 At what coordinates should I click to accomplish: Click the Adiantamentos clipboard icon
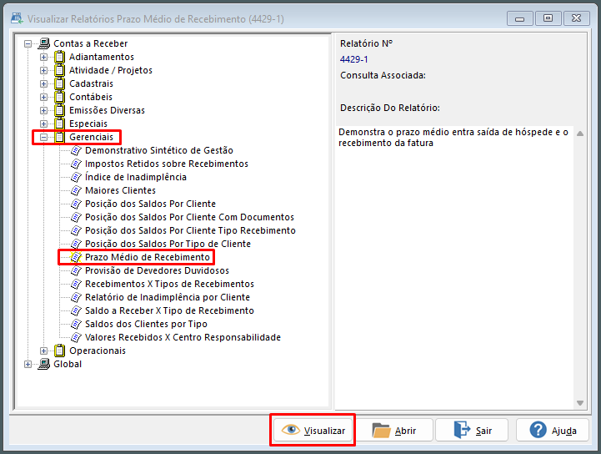point(59,57)
